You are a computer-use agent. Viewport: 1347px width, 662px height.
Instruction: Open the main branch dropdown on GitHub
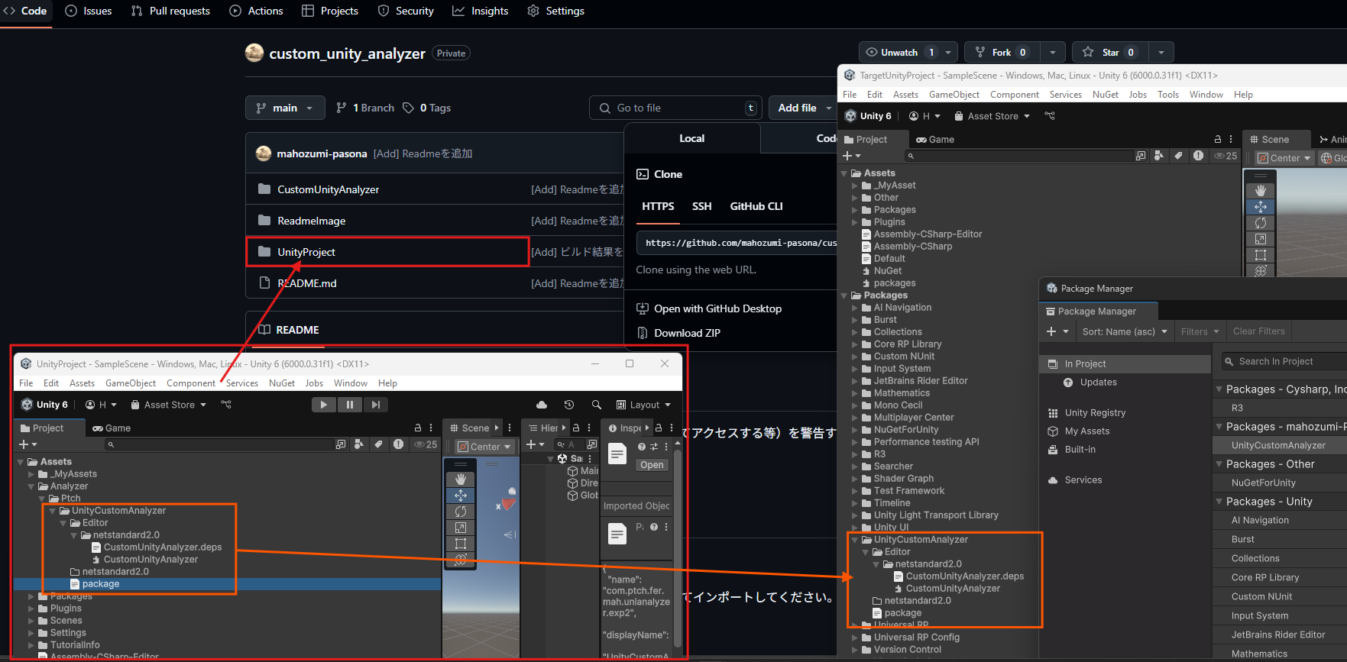285,108
